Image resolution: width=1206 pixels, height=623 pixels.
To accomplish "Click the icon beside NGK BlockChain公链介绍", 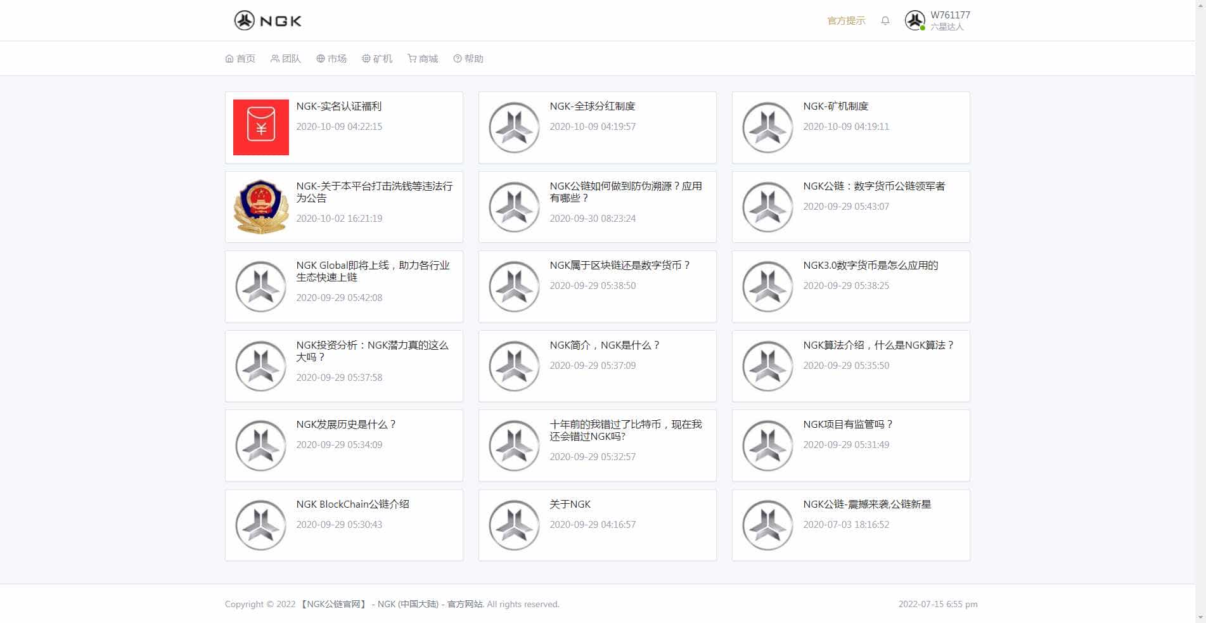I will click(x=260, y=525).
